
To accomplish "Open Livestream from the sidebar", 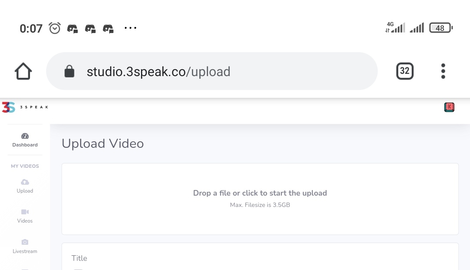I will tap(25, 247).
